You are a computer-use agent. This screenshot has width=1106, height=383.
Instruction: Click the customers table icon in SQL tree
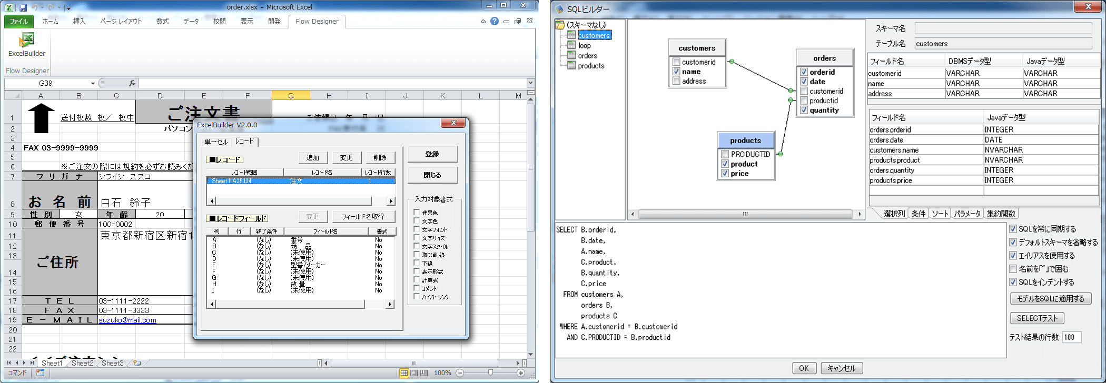571,35
